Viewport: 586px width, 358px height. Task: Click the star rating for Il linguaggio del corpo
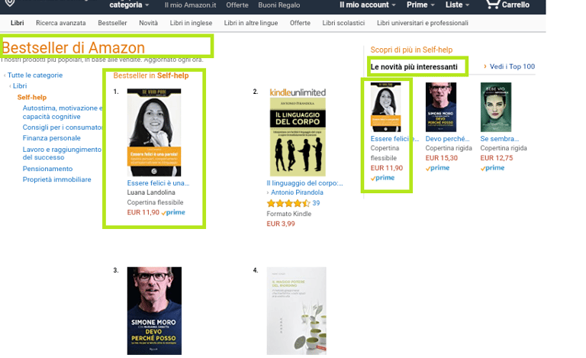coord(288,203)
